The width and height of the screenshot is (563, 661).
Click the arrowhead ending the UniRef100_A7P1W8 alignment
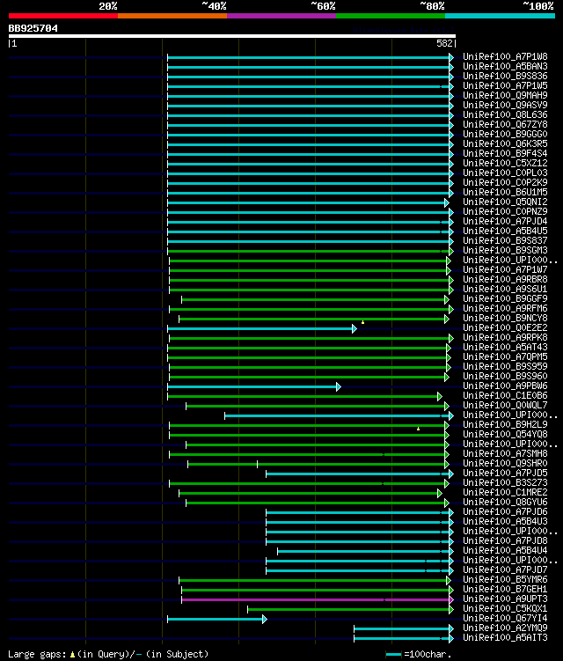(x=451, y=58)
